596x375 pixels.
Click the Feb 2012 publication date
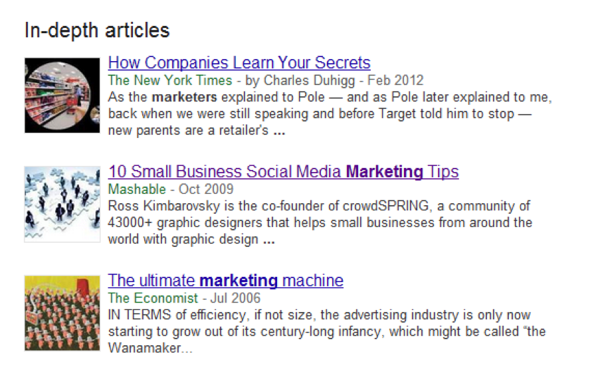click(x=395, y=80)
